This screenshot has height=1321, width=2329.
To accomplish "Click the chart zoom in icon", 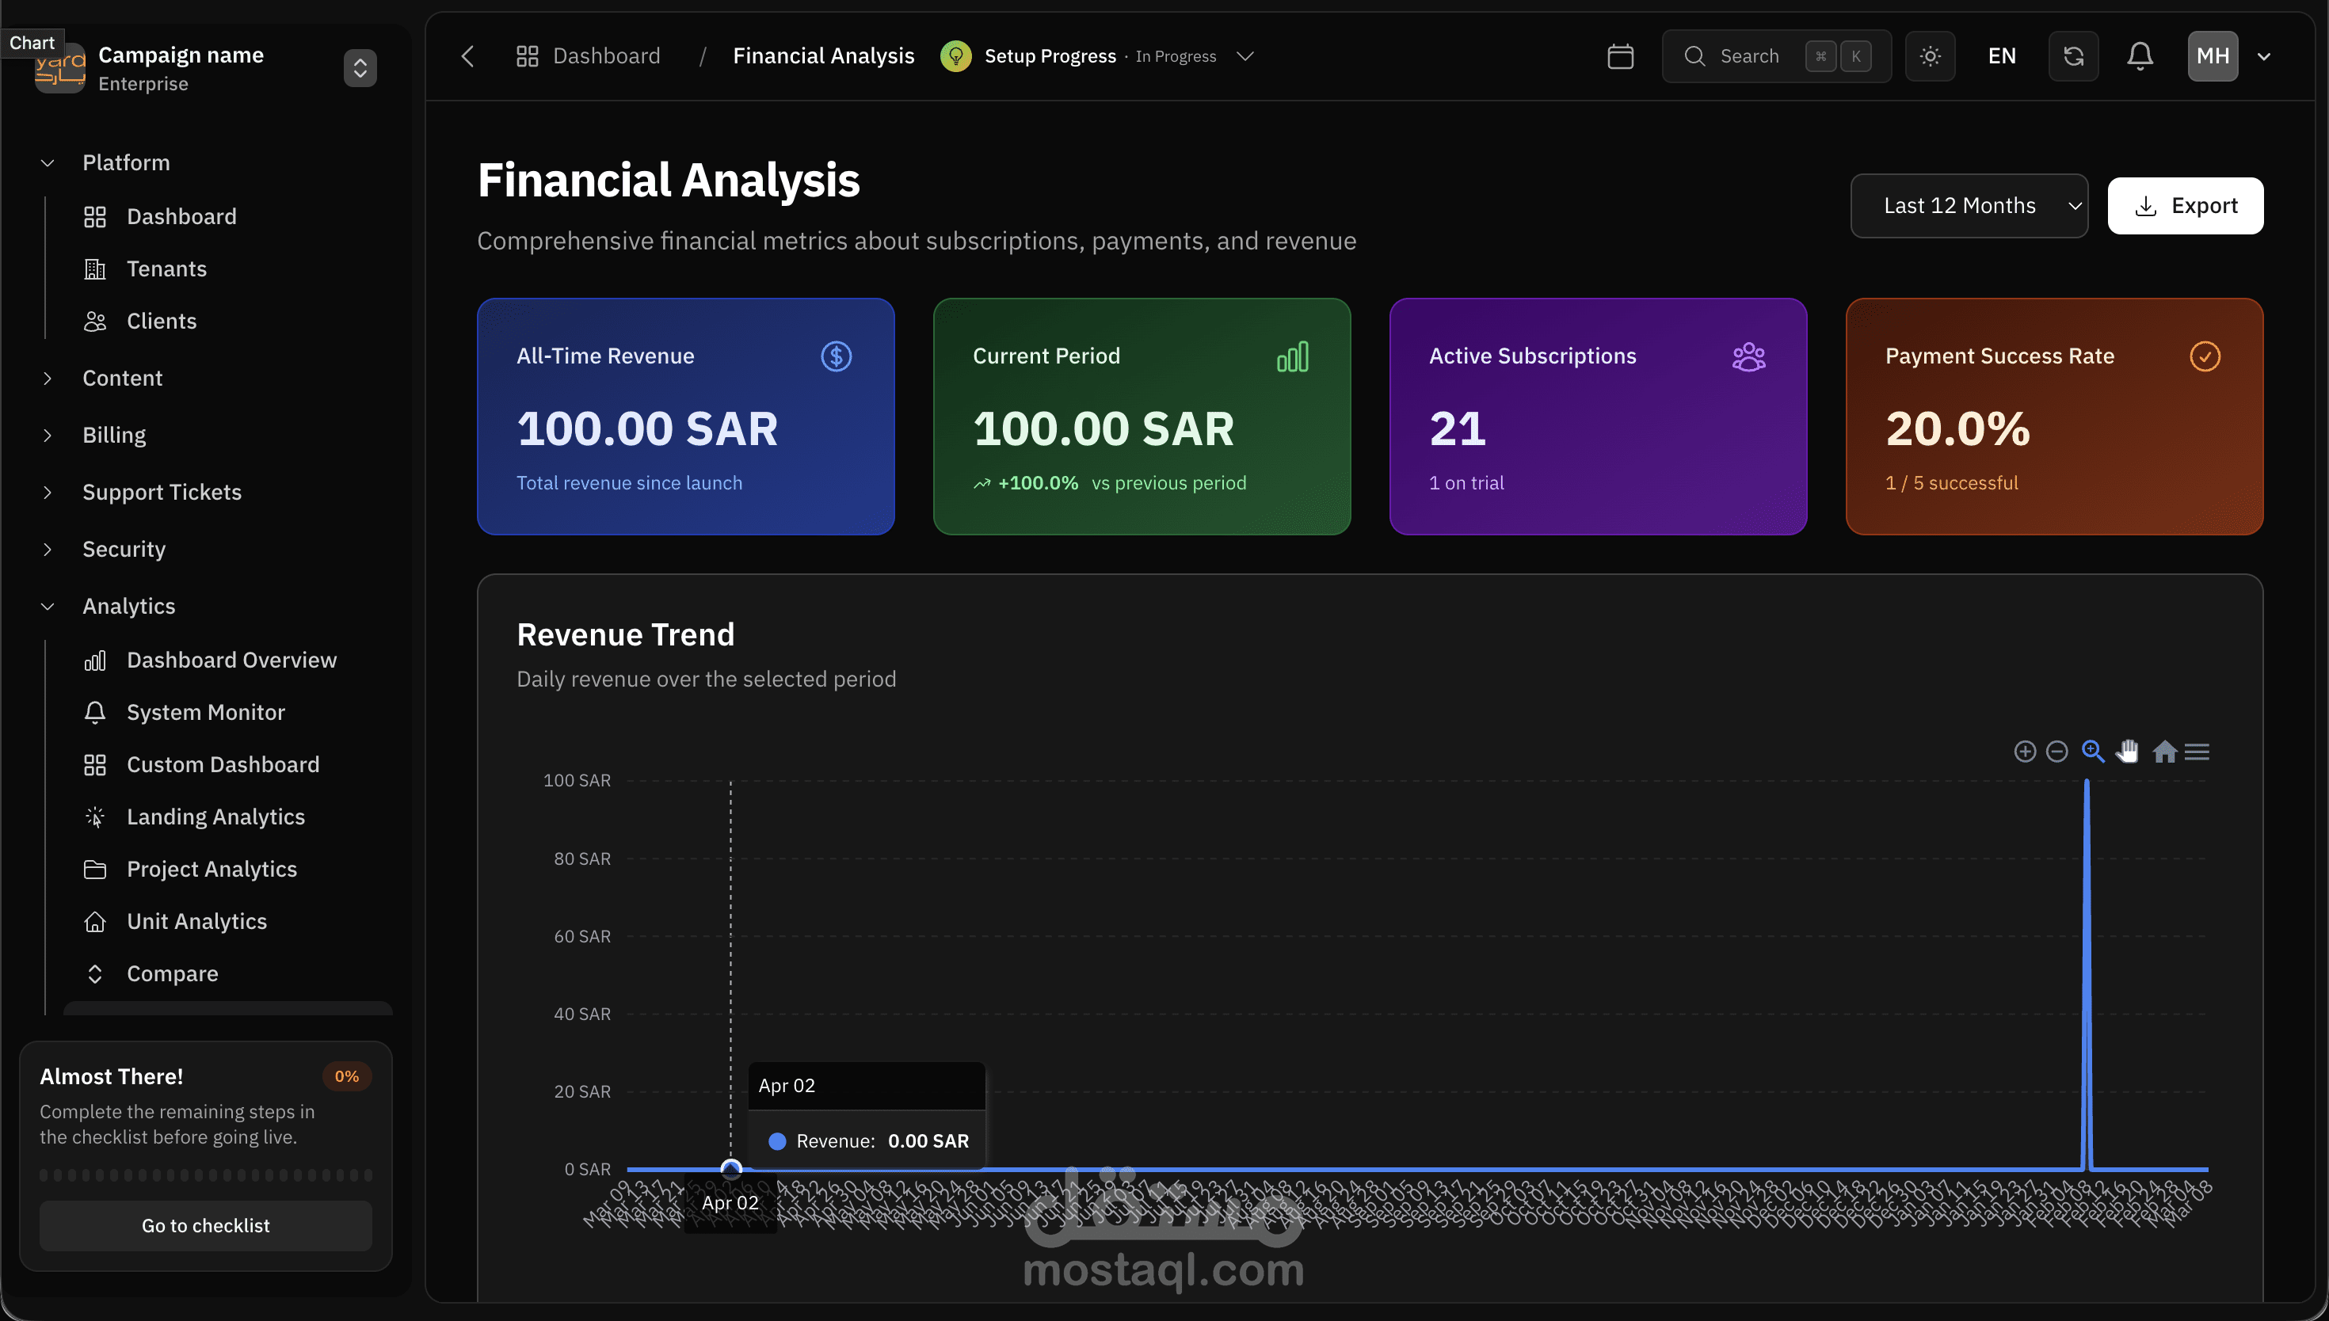I will (x=2024, y=752).
